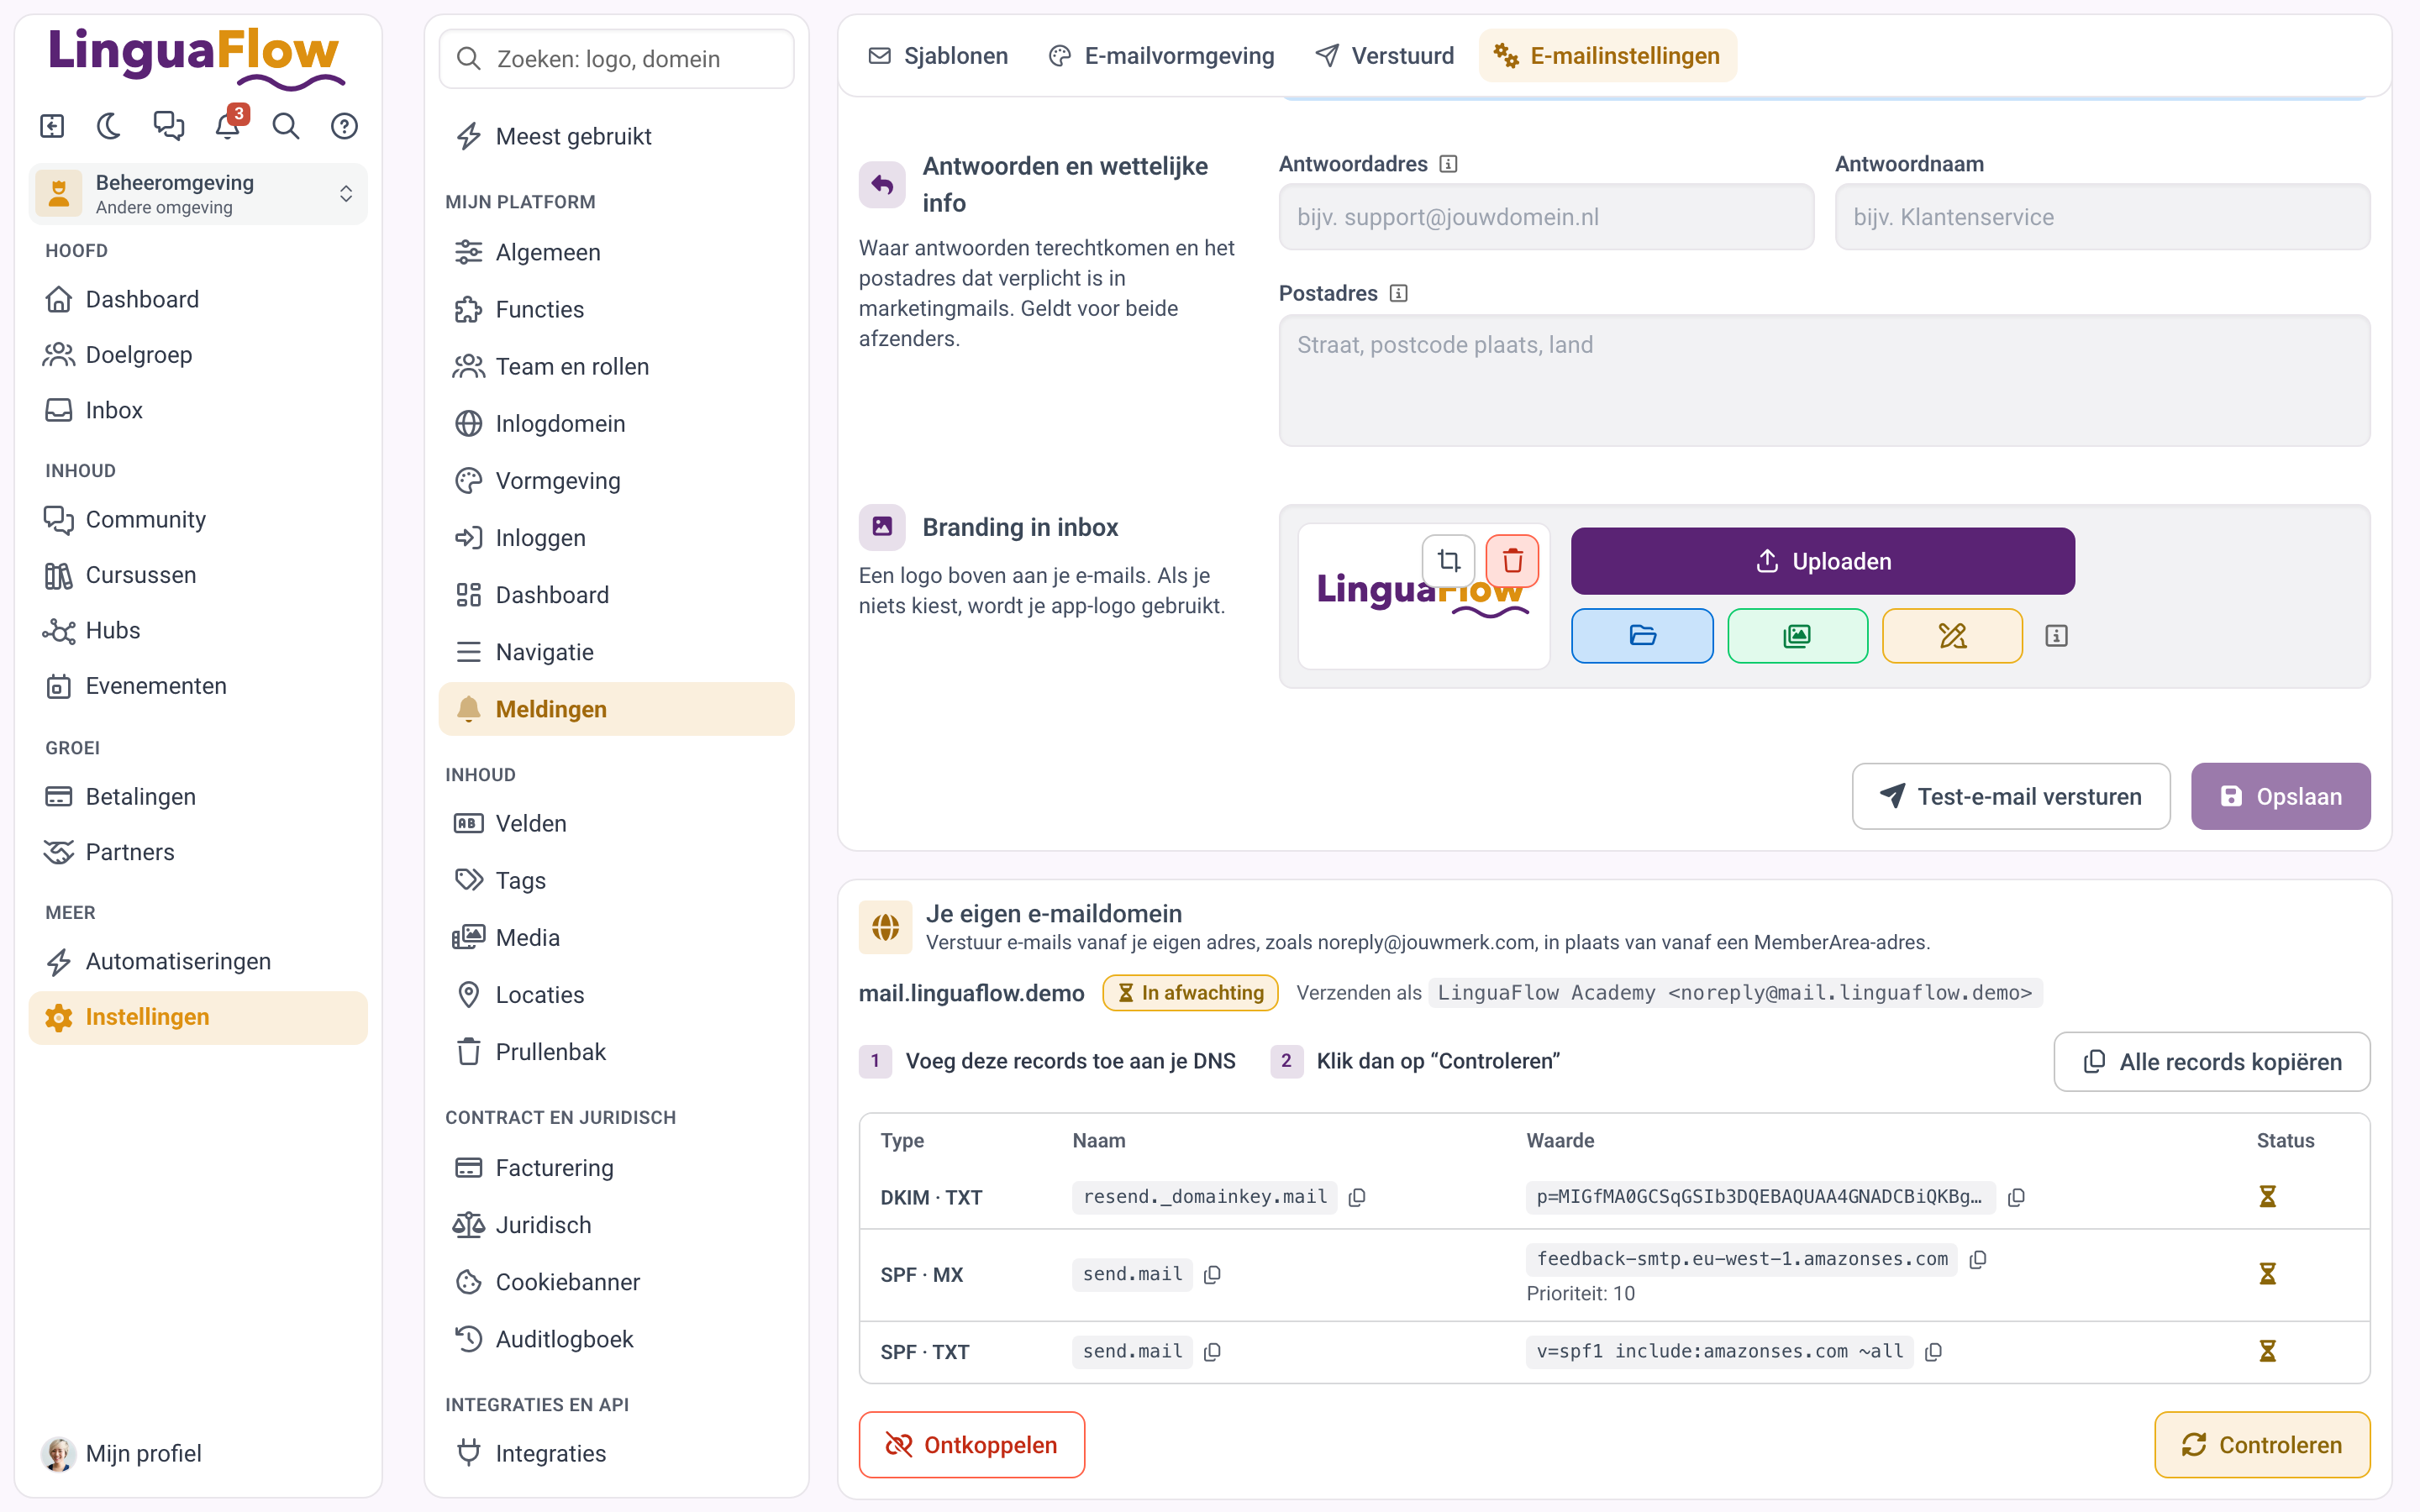This screenshot has width=2420, height=1512.
Task: Open Vormgeving settings
Action: point(616,480)
